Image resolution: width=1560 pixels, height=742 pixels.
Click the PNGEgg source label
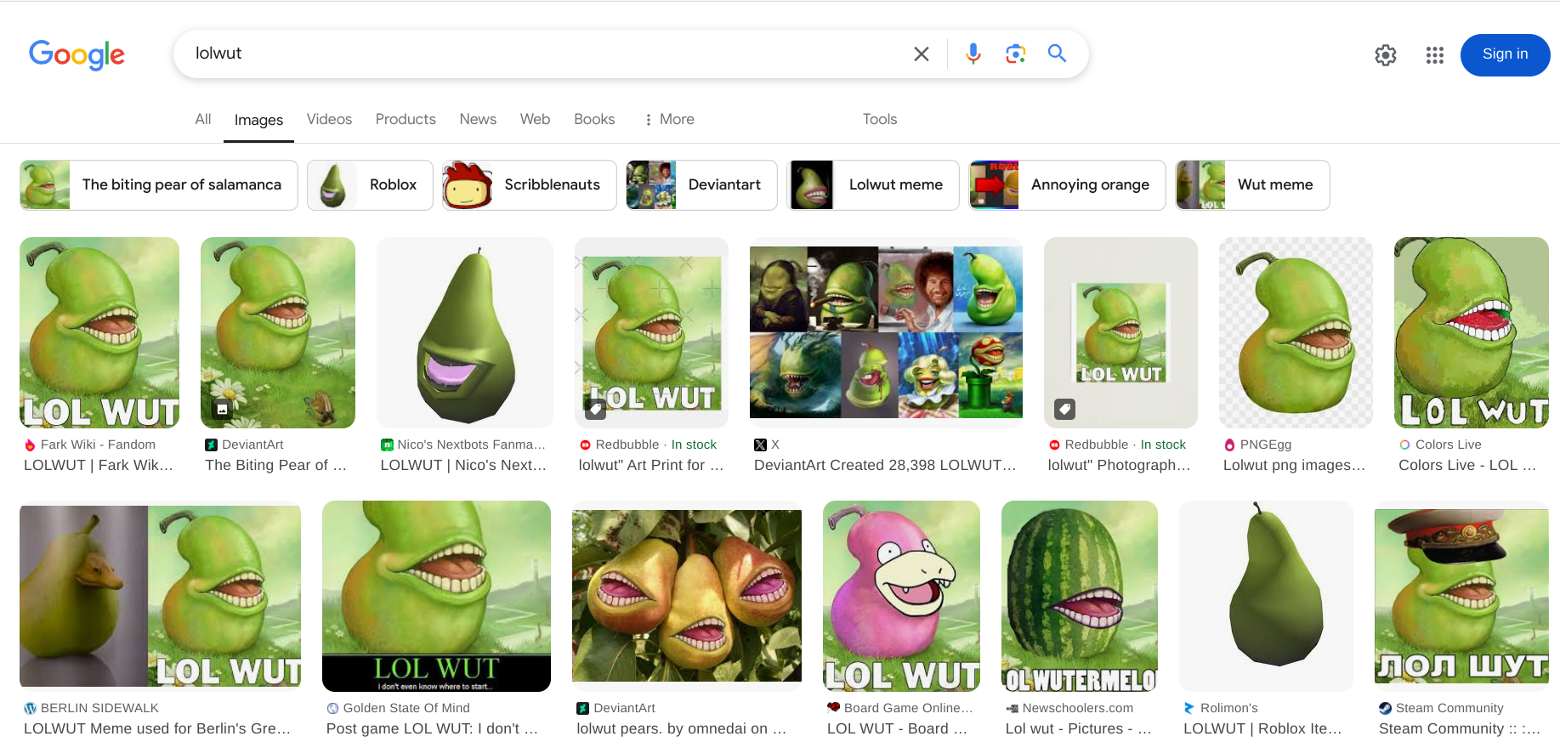(x=1265, y=445)
